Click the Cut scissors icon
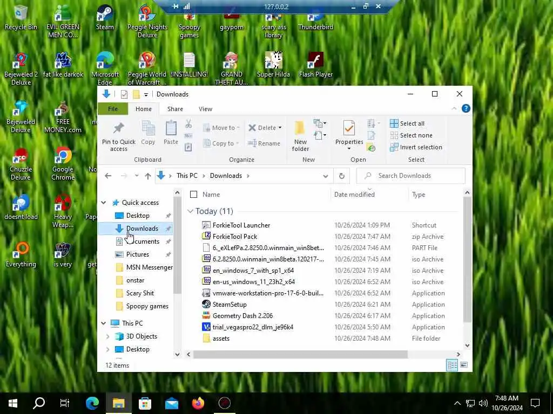The image size is (553, 414). click(188, 123)
